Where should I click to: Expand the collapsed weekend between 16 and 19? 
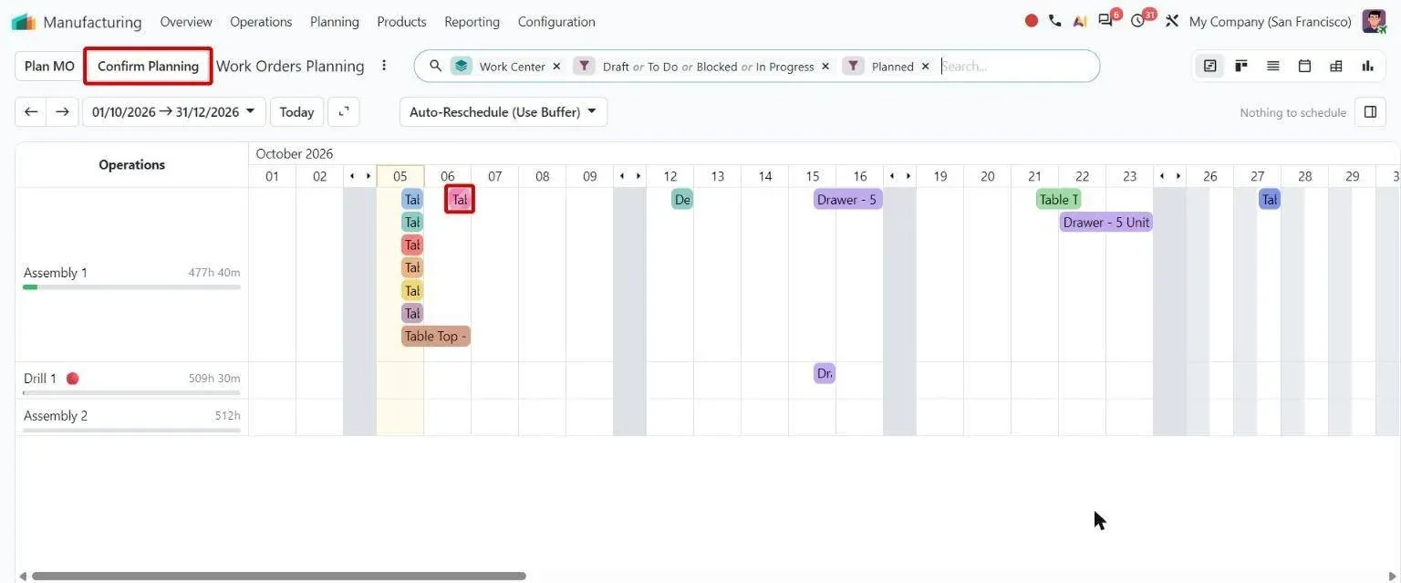[899, 176]
